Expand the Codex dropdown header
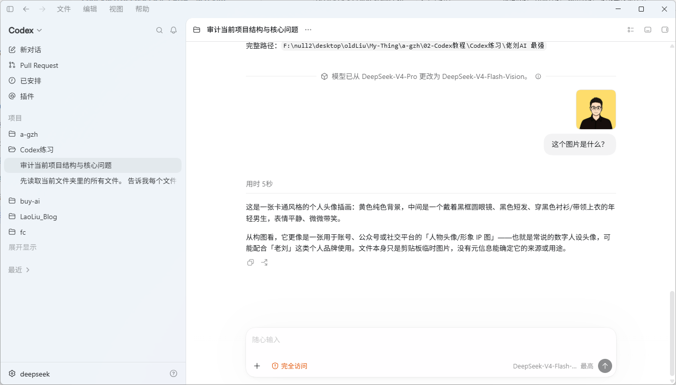The width and height of the screenshot is (676, 385). [25, 30]
